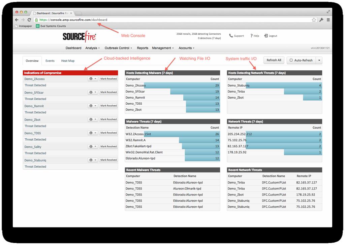Click the info icon for Demo_Stabuniq
Image resolution: width=345 pixels, height=245 pixels.
point(91,160)
